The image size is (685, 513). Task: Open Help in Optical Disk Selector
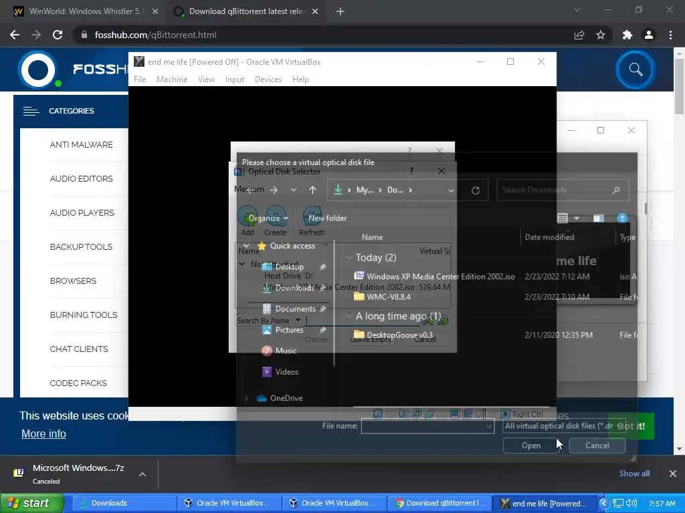(411, 171)
